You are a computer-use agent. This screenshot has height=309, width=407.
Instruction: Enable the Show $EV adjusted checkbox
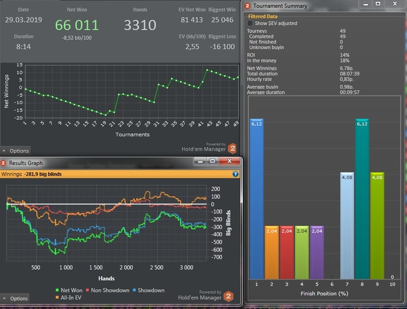[x=250, y=23]
